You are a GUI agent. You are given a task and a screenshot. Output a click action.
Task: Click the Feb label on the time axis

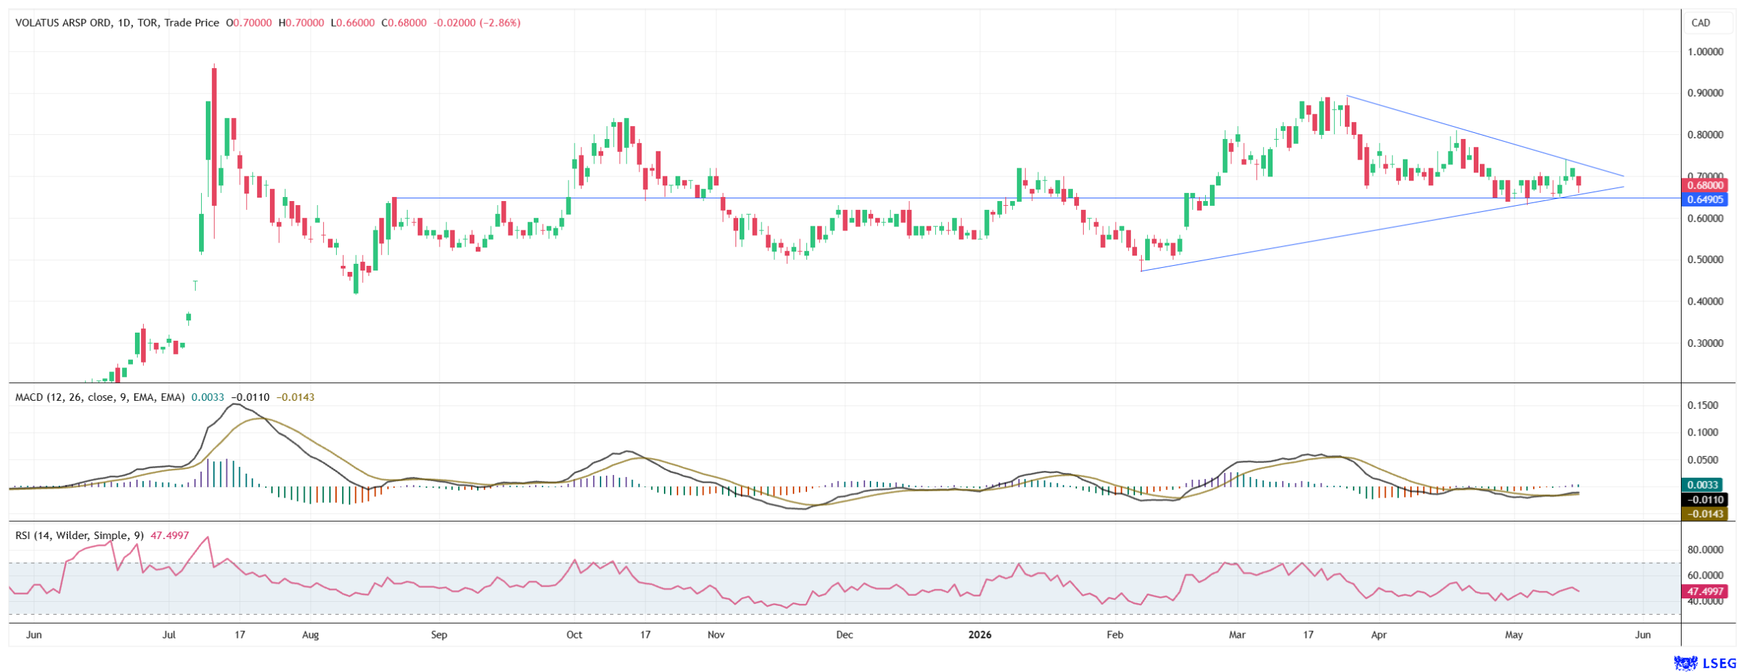tap(1114, 635)
